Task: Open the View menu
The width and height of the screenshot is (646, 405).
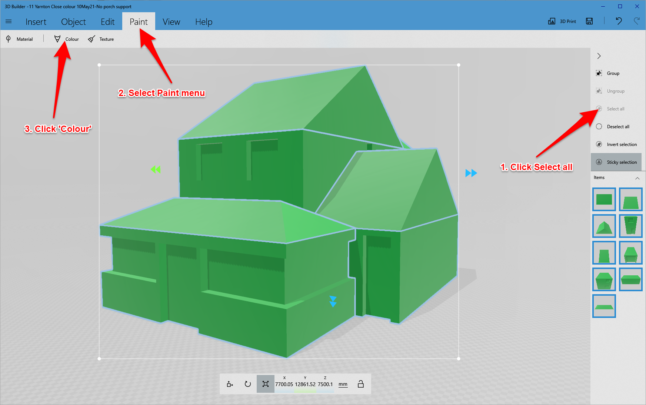Action: [x=171, y=22]
